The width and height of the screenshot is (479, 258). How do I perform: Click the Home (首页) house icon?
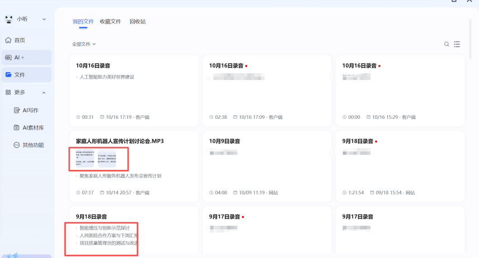tap(8, 40)
